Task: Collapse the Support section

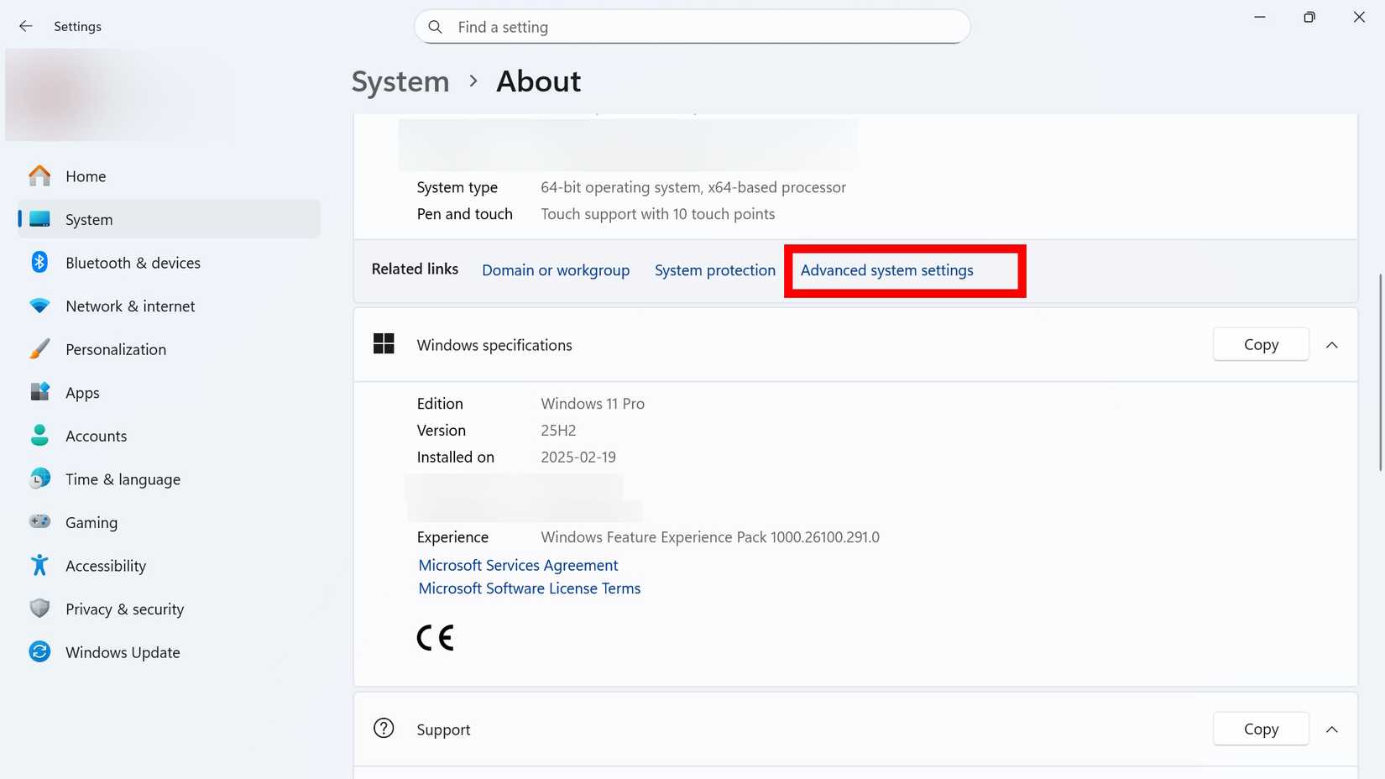Action: [x=1332, y=729]
